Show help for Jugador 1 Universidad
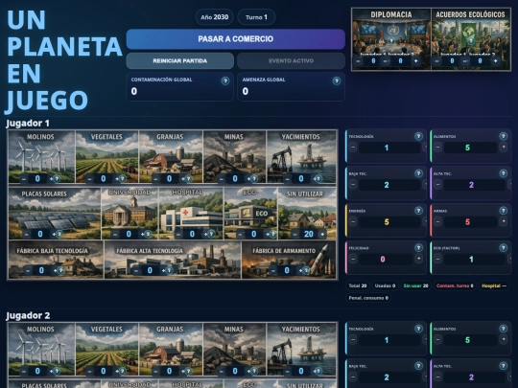 [x=148, y=235]
